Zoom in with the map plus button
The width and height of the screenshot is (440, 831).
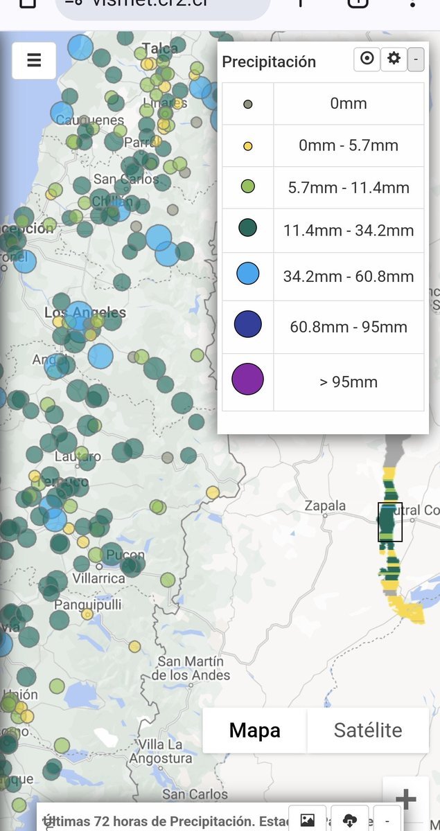point(405,799)
